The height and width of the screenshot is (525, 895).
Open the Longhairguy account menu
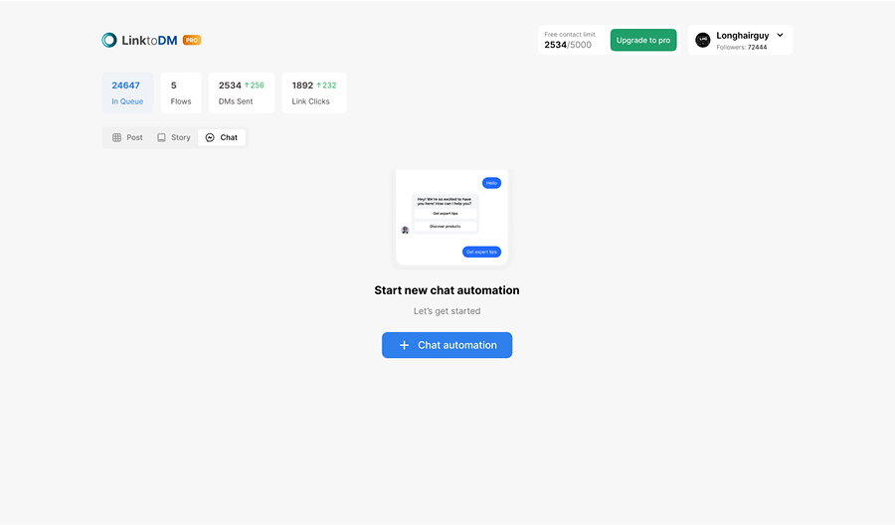point(741,40)
